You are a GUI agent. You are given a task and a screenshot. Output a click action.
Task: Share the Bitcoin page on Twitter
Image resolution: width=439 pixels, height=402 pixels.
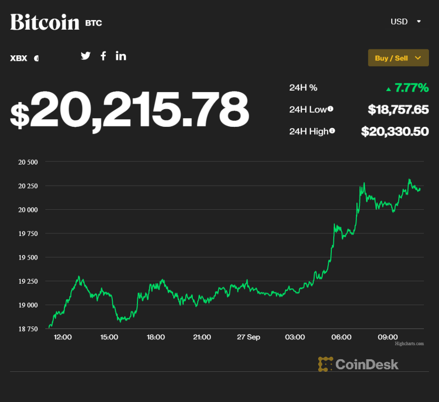point(85,55)
